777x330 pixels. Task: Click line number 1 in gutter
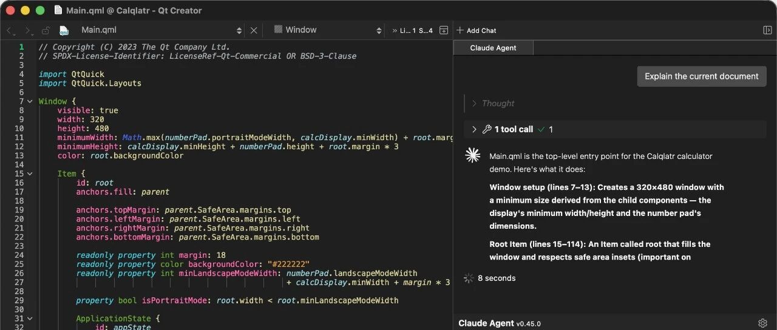(22, 47)
